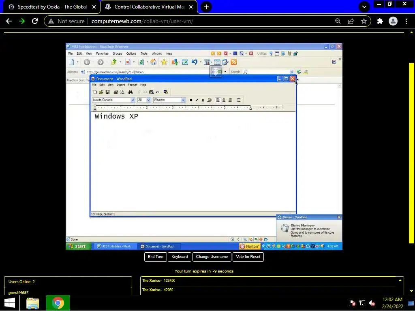Open Maxthon's Options menu
The width and height of the screenshot is (415, 311).
point(131,53)
